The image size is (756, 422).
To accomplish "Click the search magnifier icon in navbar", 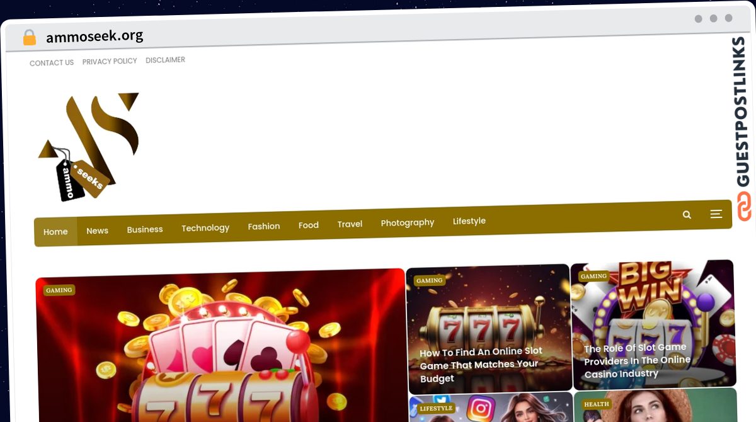I will tap(687, 215).
